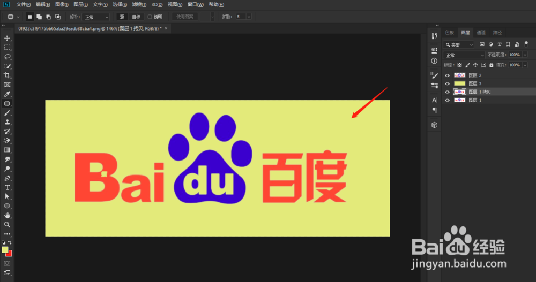
Task: Toggle lock transparent pixels
Action: point(460,65)
